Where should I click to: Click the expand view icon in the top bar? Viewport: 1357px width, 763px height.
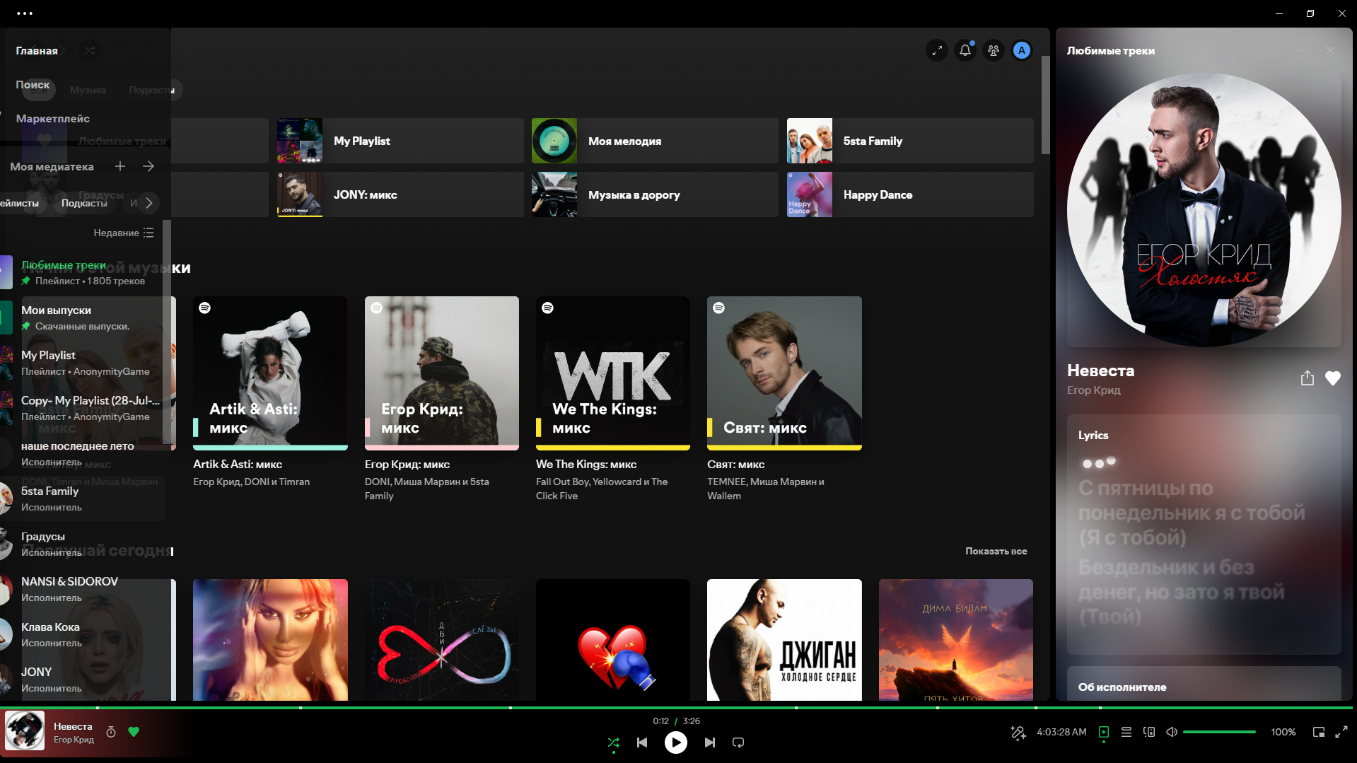[937, 50]
